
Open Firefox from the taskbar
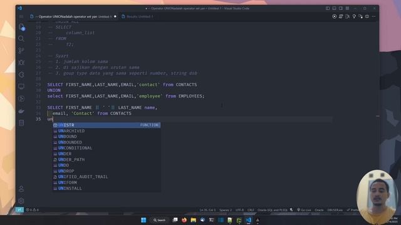[184, 220]
